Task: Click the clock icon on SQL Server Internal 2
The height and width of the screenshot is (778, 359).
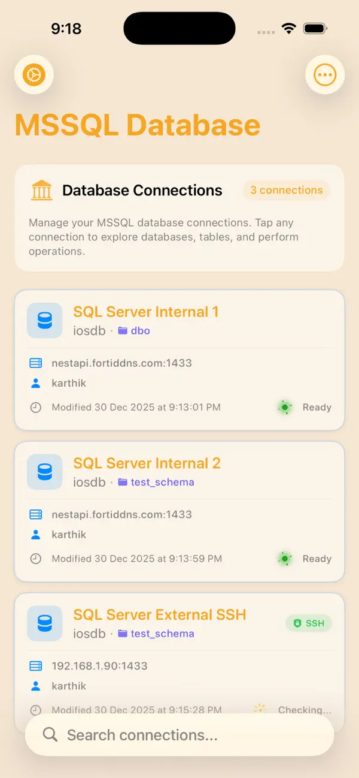Action: pyautogui.click(x=35, y=559)
